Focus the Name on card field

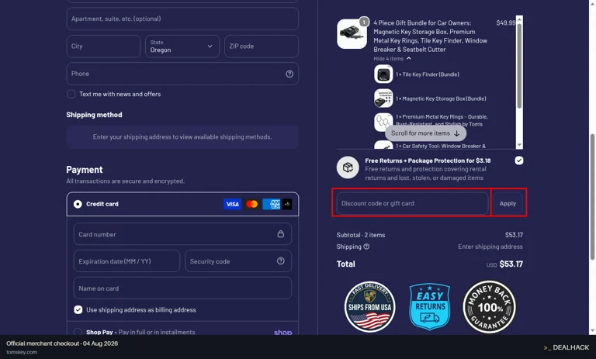pos(182,288)
